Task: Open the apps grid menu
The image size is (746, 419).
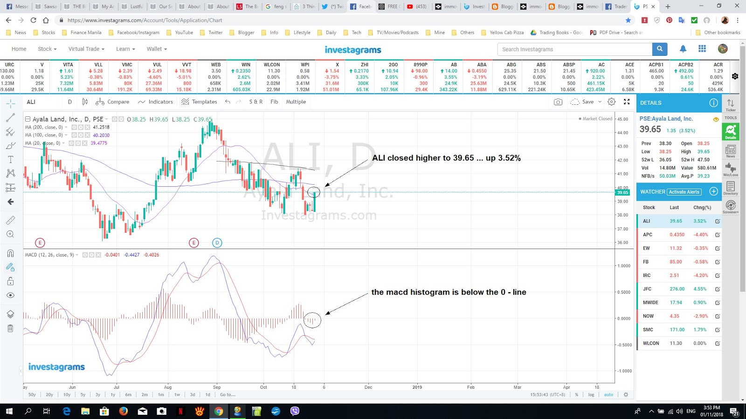Action: pos(702,49)
